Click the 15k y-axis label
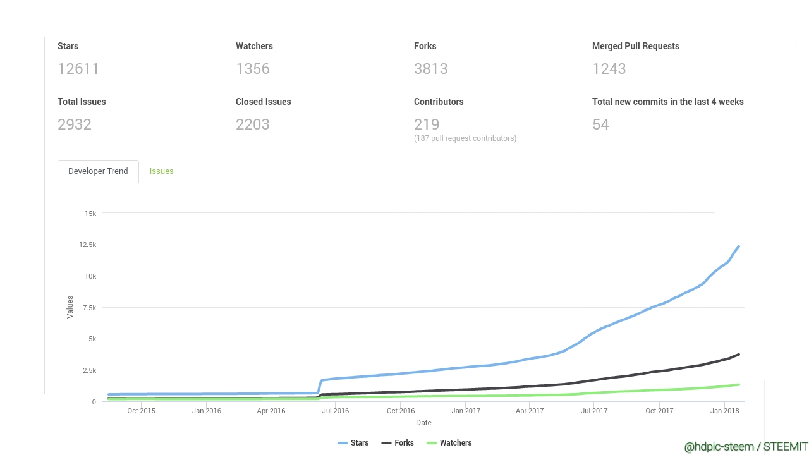This screenshot has width=809, height=455. pyautogui.click(x=90, y=214)
